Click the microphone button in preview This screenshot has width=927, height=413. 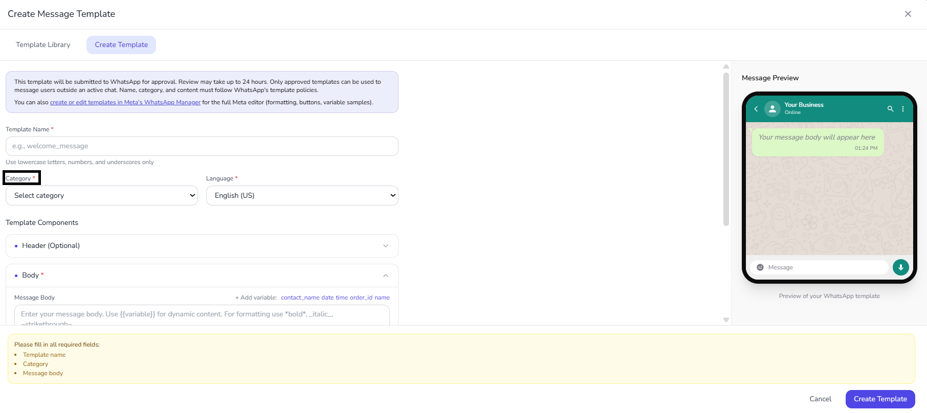point(901,267)
